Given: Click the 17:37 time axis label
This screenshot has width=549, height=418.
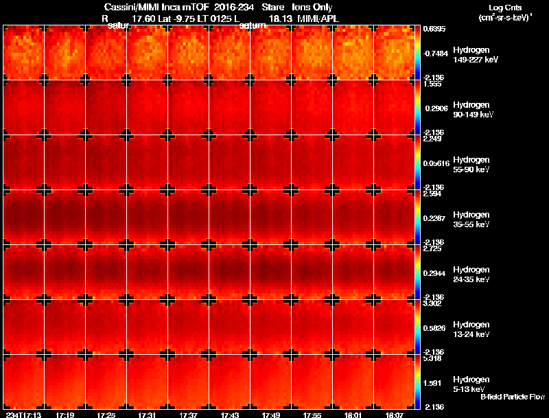Looking at the screenshot, I should point(188,415).
